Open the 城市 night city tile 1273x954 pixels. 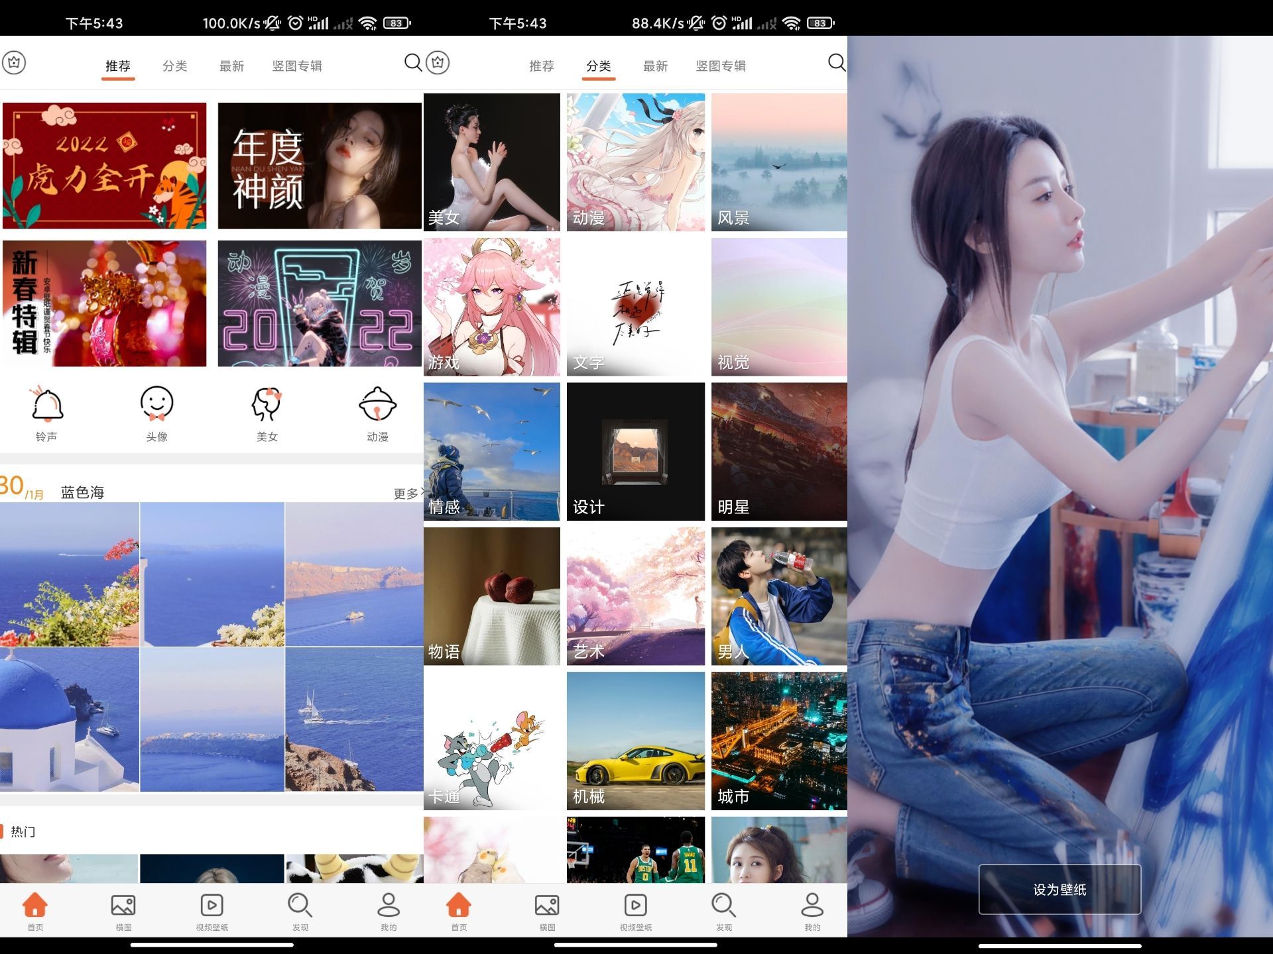point(779,741)
